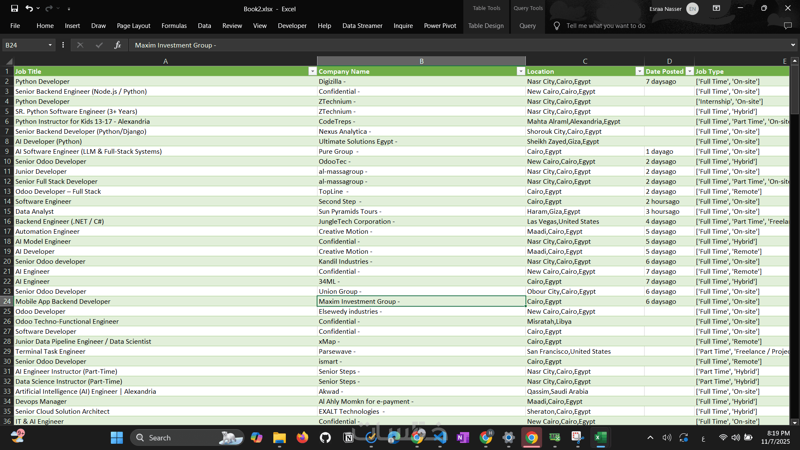Expand the Name Box dropdown arrow
This screenshot has height=450, width=800.
pyautogui.click(x=50, y=45)
